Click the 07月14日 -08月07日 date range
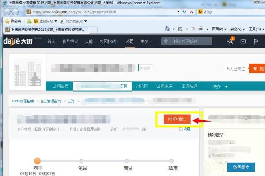The height and width of the screenshot is (176, 265). pyautogui.click(x=38, y=174)
